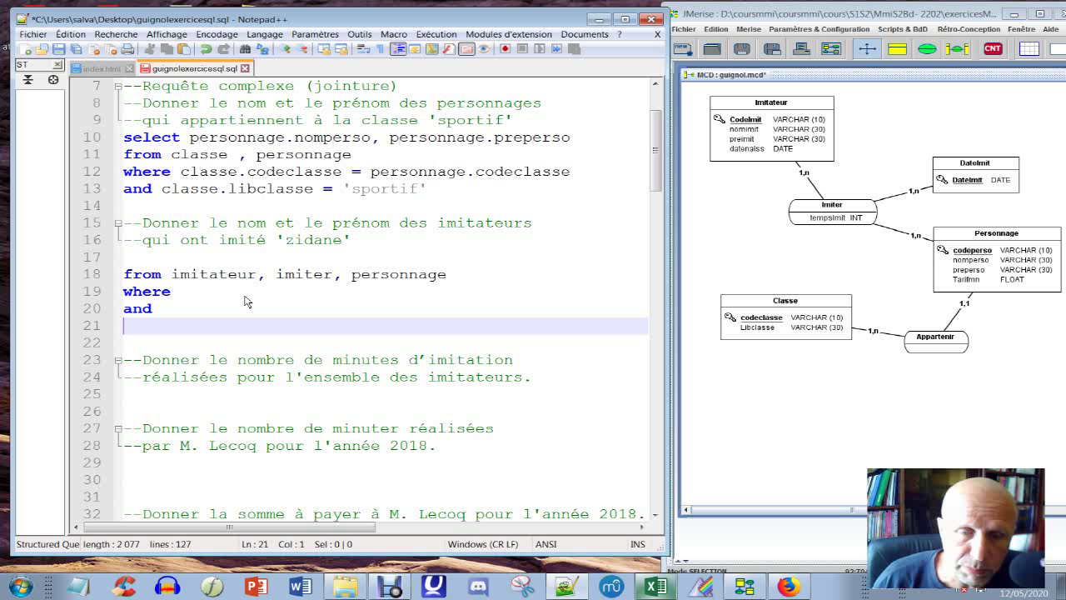Toggle INS mode in the status bar
1066x600 pixels.
[638, 544]
